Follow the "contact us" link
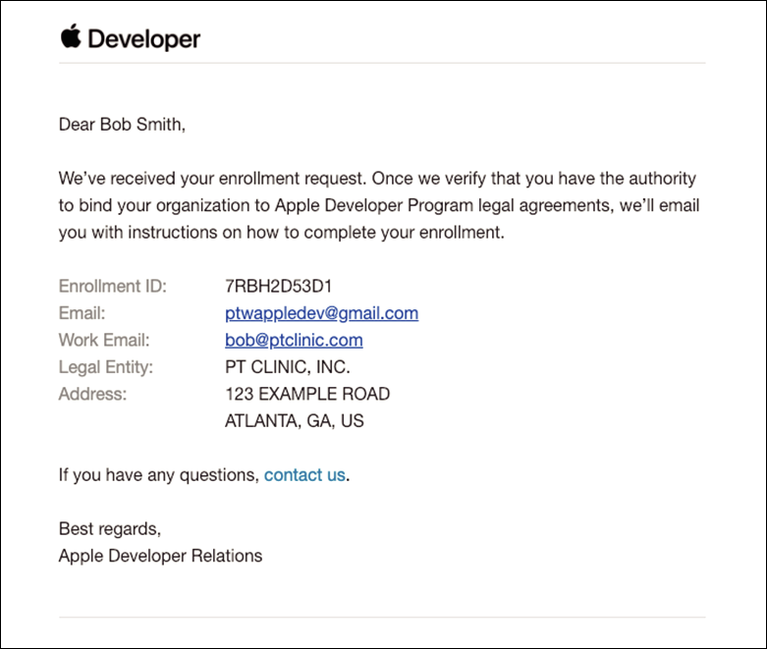 [x=304, y=475]
